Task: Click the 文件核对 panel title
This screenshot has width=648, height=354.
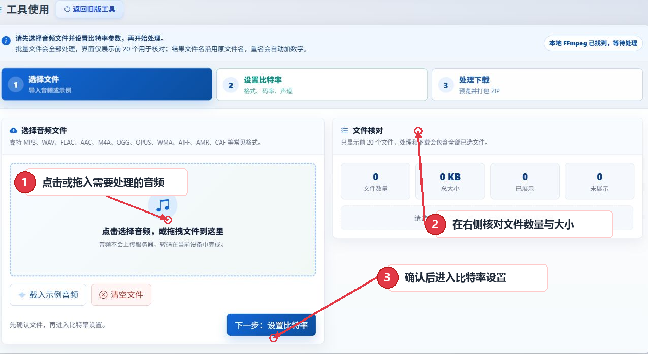Action: coord(368,131)
